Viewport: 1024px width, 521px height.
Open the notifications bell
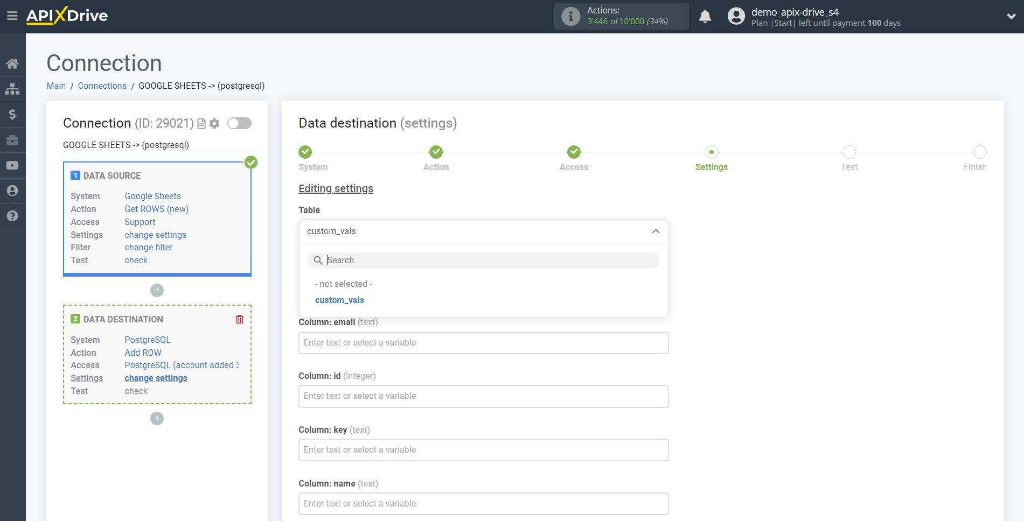[705, 16]
